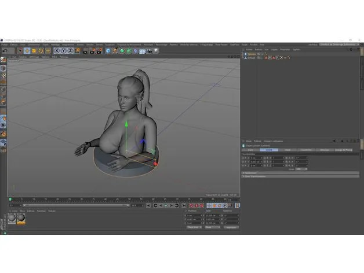Select the first gray material thumbnail
This screenshot has width=364, height=273.
pos(12,218)
